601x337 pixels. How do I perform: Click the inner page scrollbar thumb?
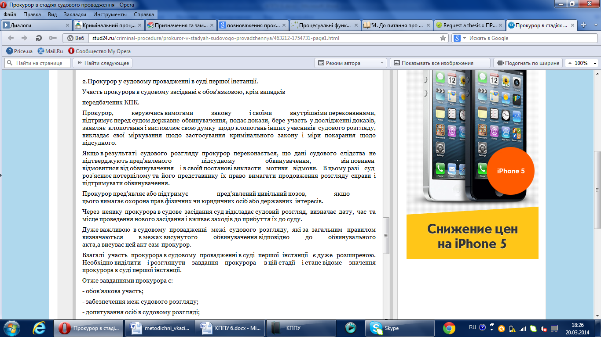click(386, 236)
